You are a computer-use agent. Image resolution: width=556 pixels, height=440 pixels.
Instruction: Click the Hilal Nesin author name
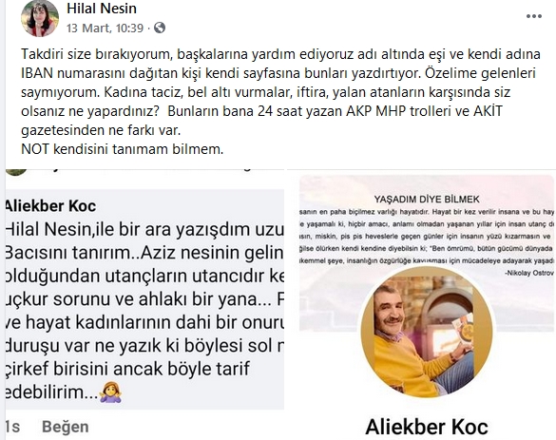(102, 9)
